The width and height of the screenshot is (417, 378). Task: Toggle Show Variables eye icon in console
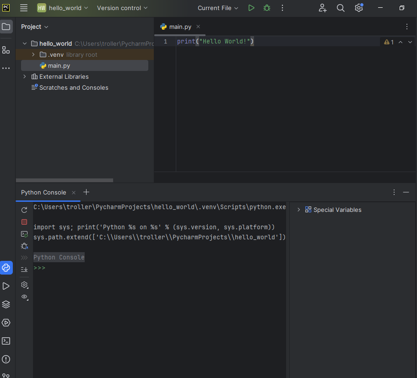(24, 297)
